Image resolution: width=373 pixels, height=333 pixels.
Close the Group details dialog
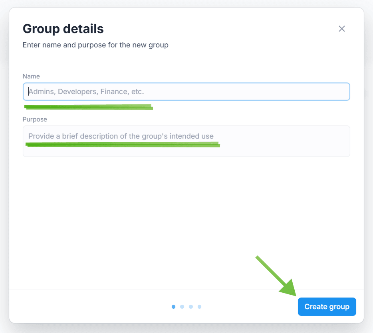pos(341,29)
